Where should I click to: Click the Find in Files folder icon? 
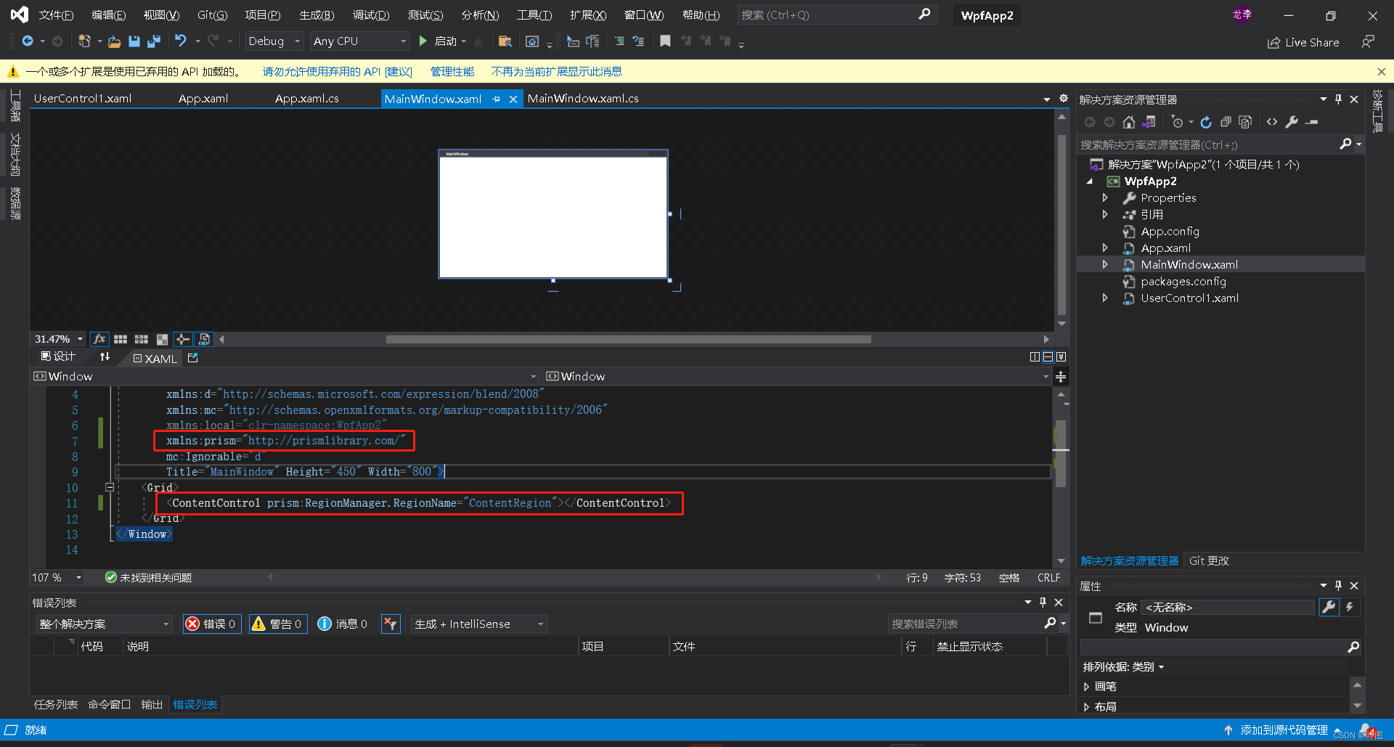point(505,41)
